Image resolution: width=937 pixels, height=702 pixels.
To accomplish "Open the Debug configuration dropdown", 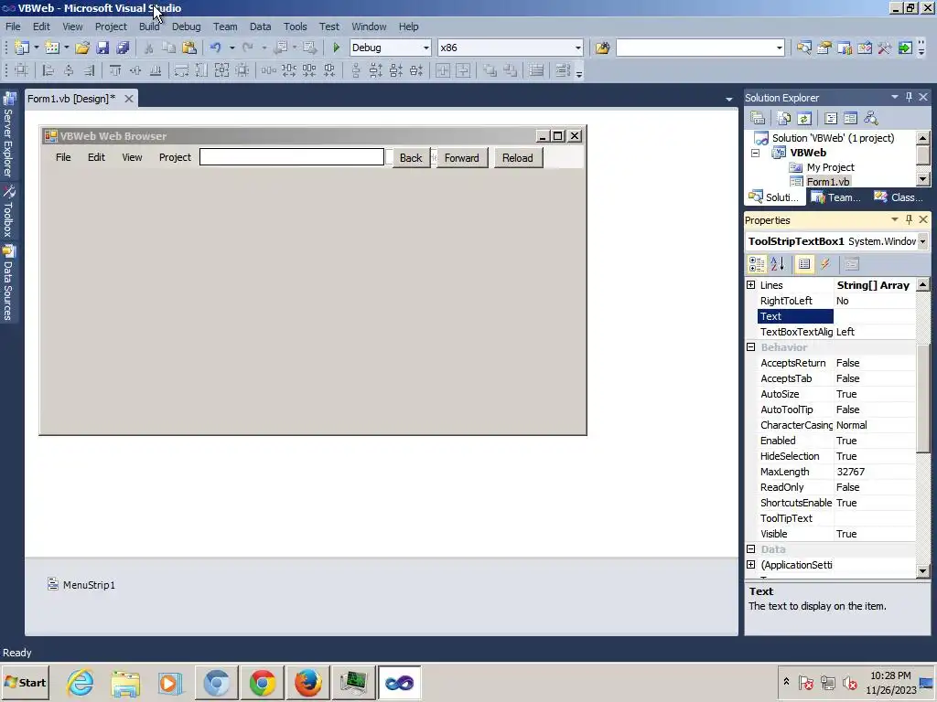I will click(426, 48).
